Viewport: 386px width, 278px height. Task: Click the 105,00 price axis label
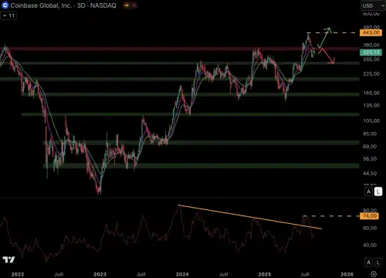coord(371,120)
